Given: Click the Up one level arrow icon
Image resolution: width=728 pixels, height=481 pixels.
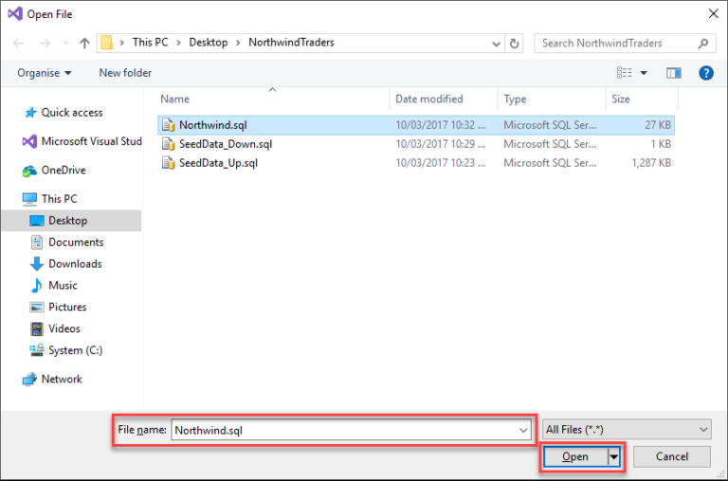Looking at the screenshot, I should (x=84, y=43).
